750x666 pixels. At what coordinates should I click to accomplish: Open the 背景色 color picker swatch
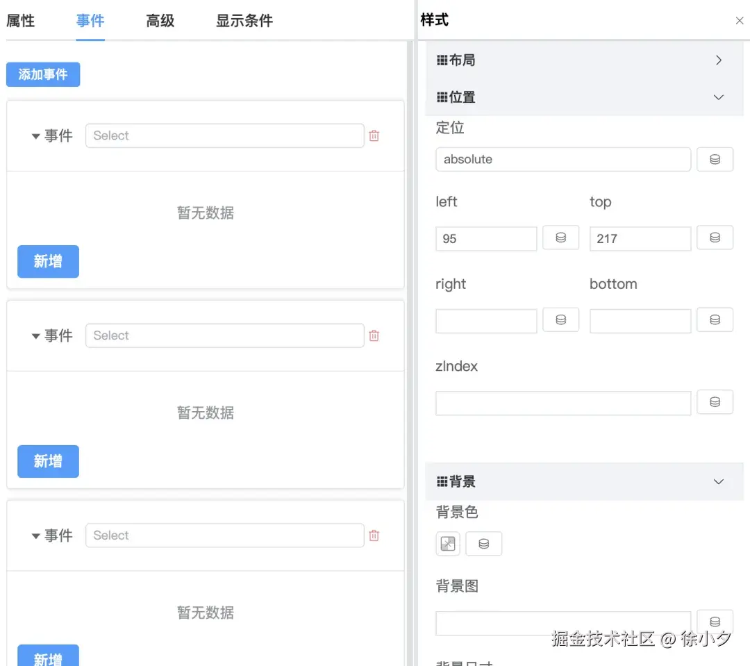coord(447,544)
